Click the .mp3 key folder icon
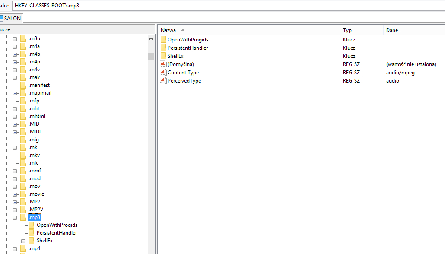 click(x=23, y=217)
